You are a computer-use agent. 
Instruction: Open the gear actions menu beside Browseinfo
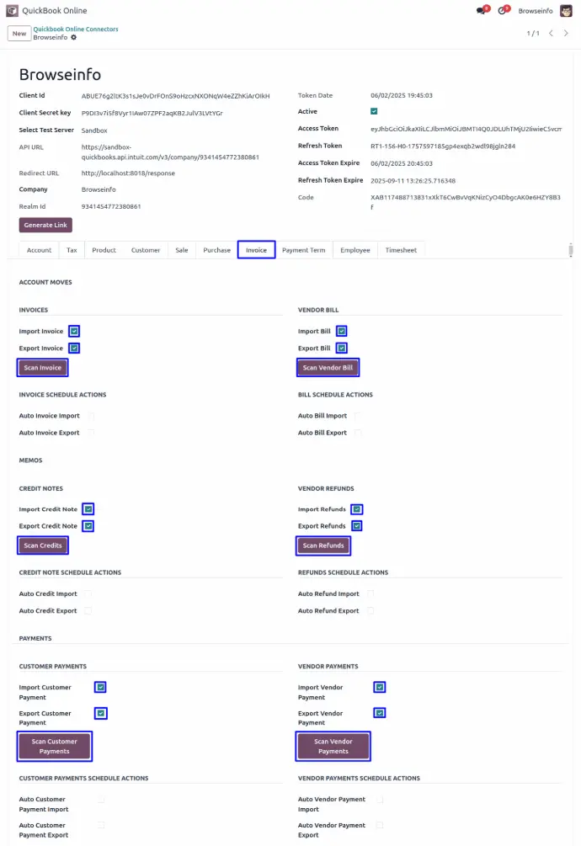(x=74, y=38)
